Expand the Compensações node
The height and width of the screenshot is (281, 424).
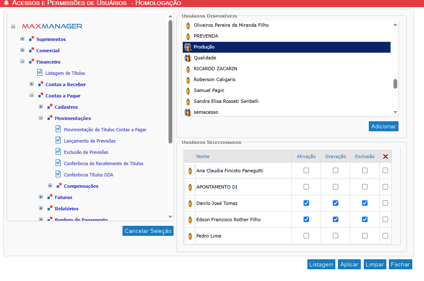tap(50, 186)
